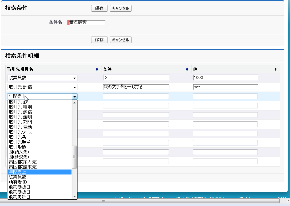This screenshot has height=206, width=290.
Task: Click the empty 条件 field in 年間売上 row
Action: (x=136, y=96)
